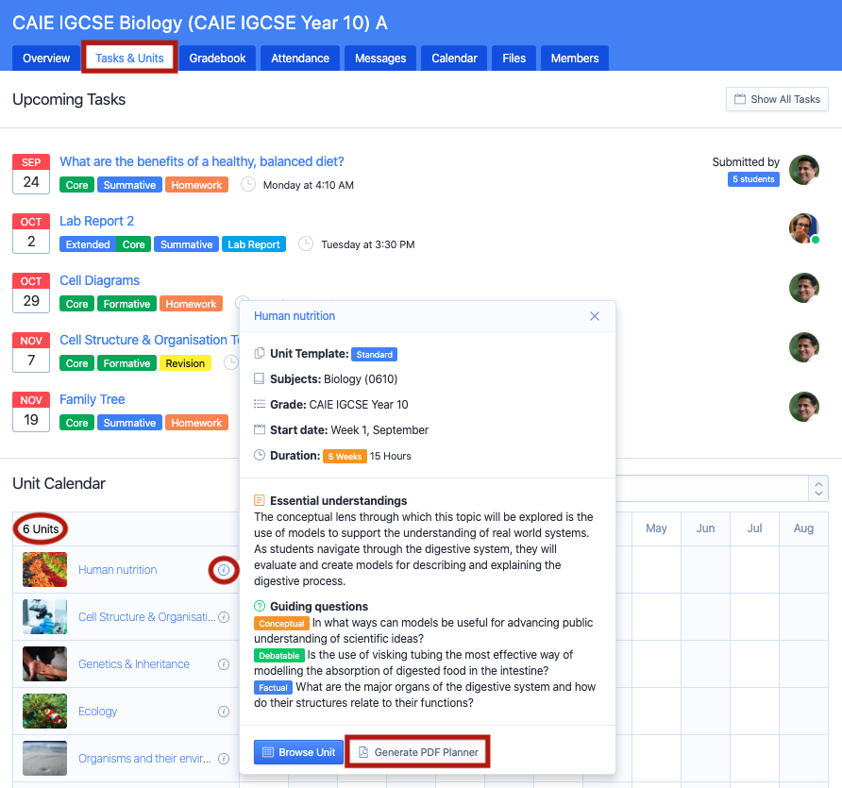Open the dropdown selector above unit calendar
This screenshot has width=842, height=788.
coord(817,488)
